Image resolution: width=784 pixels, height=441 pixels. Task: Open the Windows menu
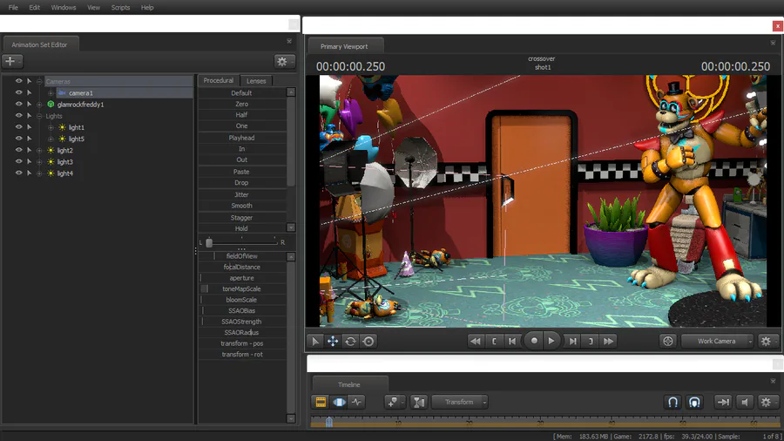coord(64,8)
